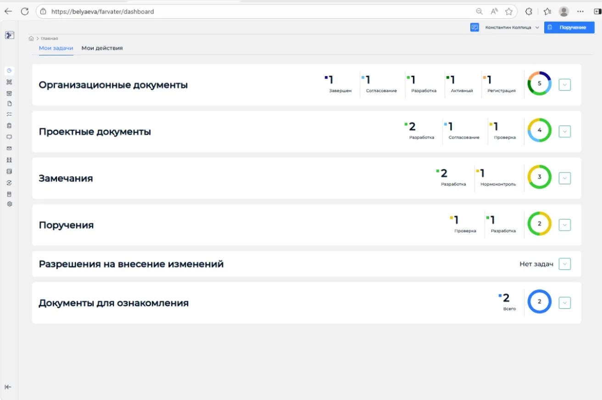Click the home breadcrumb icon above the tabs

(31, 38)
